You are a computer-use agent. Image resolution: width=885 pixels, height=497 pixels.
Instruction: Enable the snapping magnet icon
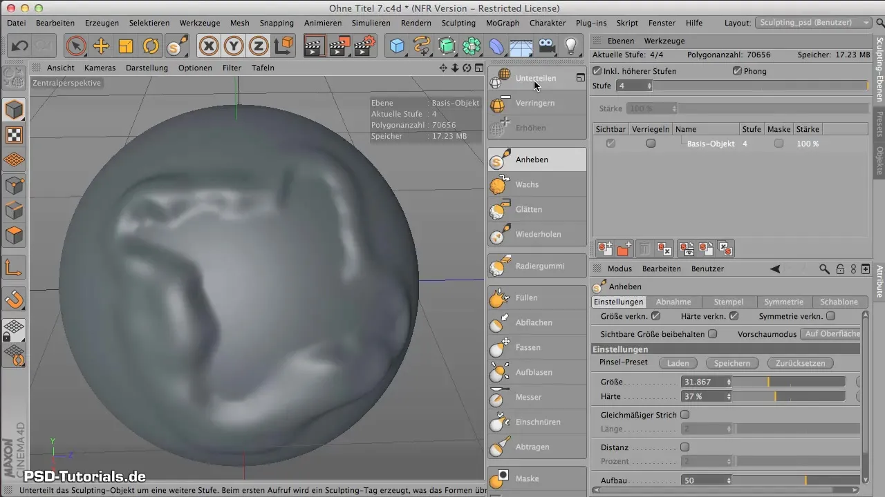(x=15, y=299)
